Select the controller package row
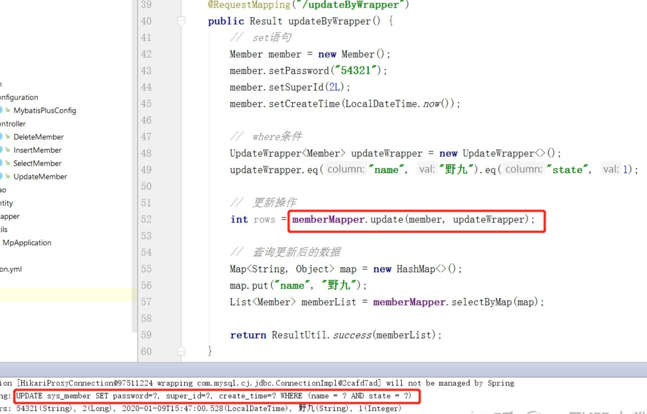The image size is (647, 414). (13, 124)
